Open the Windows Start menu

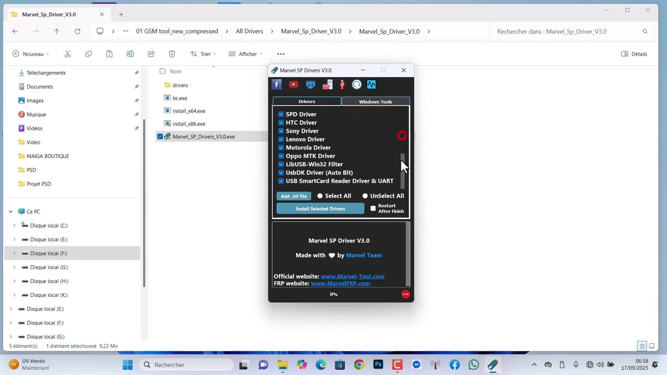(x=128, y=365)
